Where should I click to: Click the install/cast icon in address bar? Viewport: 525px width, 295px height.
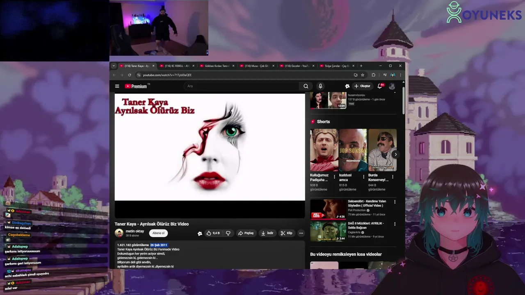356,75
